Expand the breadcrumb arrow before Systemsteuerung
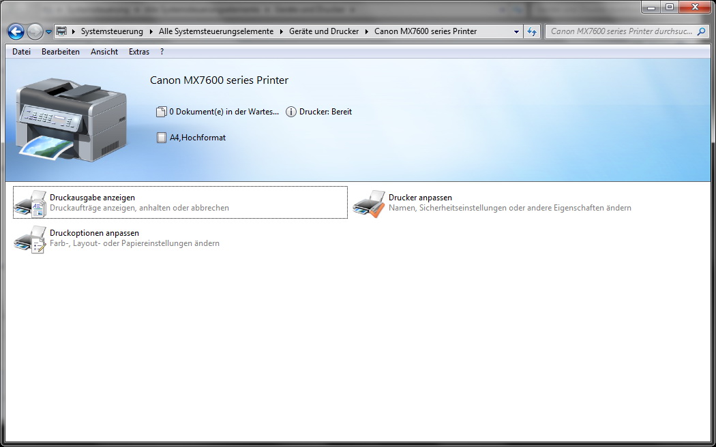Image resolution: width=716 pixels, height=447 pixels. 74,31
